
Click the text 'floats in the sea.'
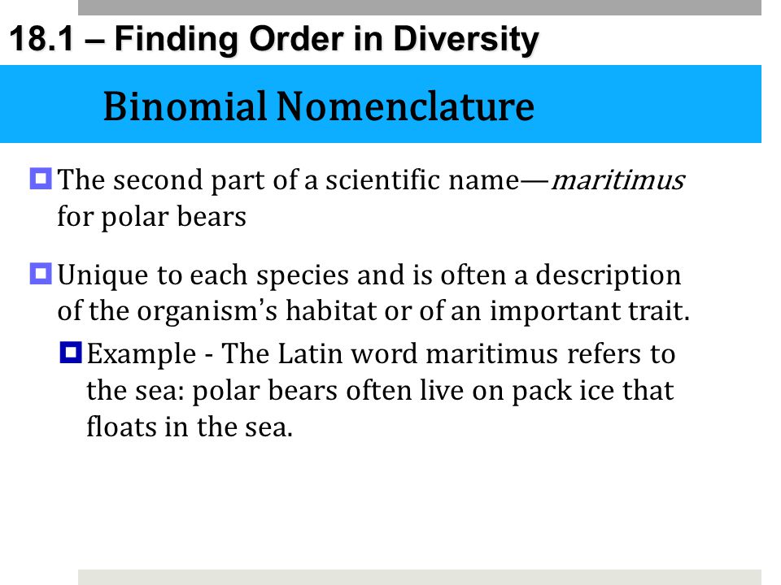pyautogui.click(x=190, y=427)
